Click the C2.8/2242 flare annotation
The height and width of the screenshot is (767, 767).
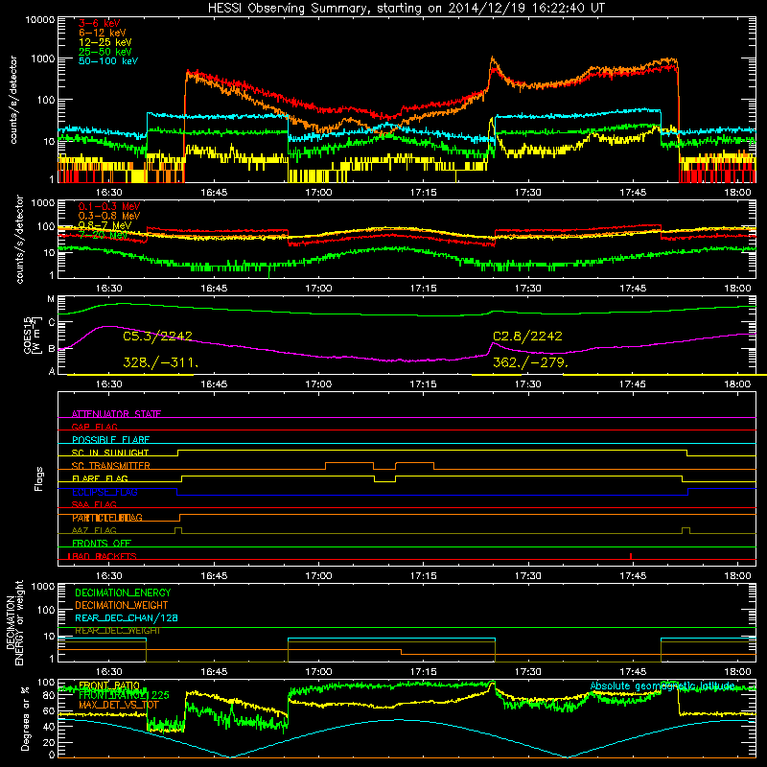(527, 337)
